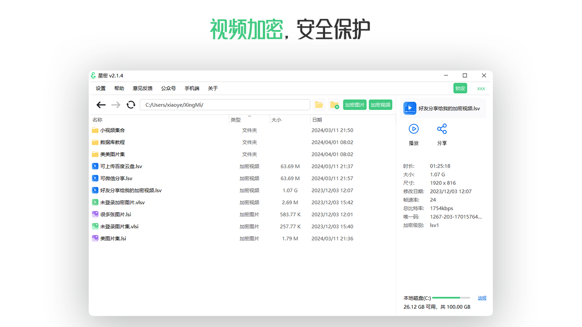Viewport: 582px width, 327px height.
Task: Click the date 2024/03/11 21:50
Action: coord(332,130)
